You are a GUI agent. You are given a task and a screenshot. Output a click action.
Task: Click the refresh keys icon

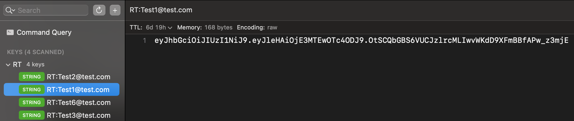[99, 10]
